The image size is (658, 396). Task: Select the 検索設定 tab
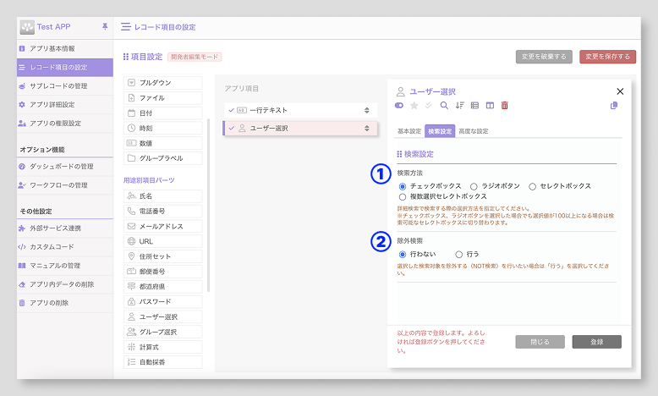point(440,131)
